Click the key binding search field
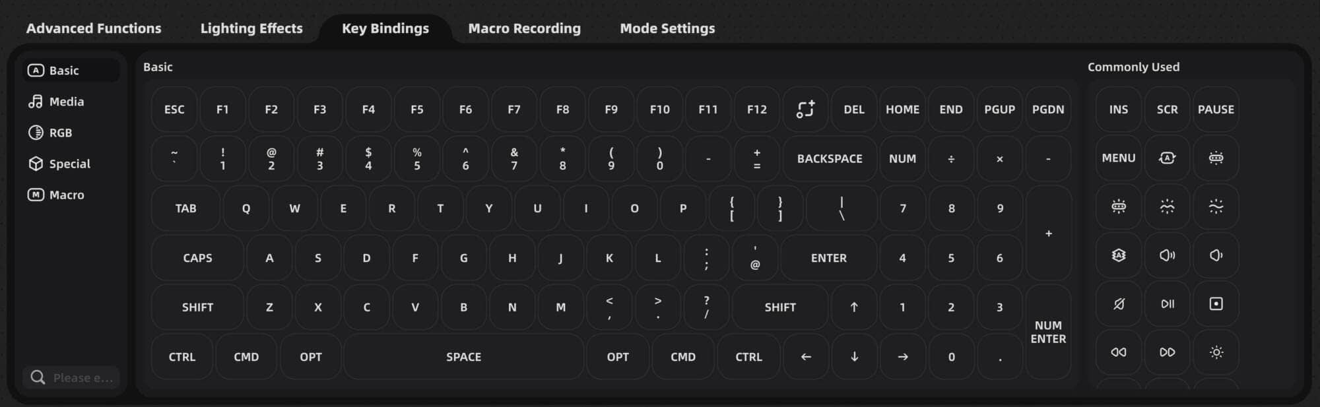1320x407 pixels. point(73,377)
